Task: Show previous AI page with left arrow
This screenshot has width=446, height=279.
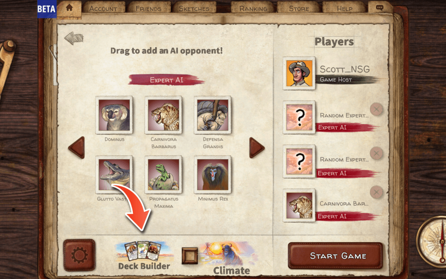Action: (77, 148)
